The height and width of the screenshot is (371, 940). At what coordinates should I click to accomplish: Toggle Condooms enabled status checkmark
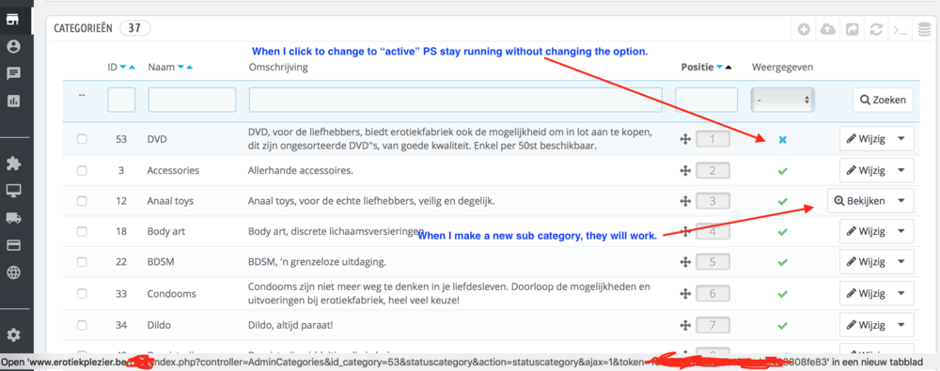pos(782,294)
